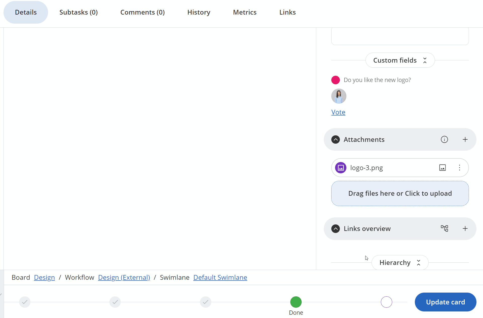483x318 pixels.
Task: Collapse the Attachments section
Action: tap(335, 139)
